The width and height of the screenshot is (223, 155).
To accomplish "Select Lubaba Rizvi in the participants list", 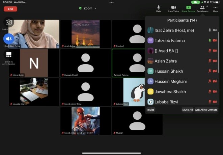I will pos(166,102).
